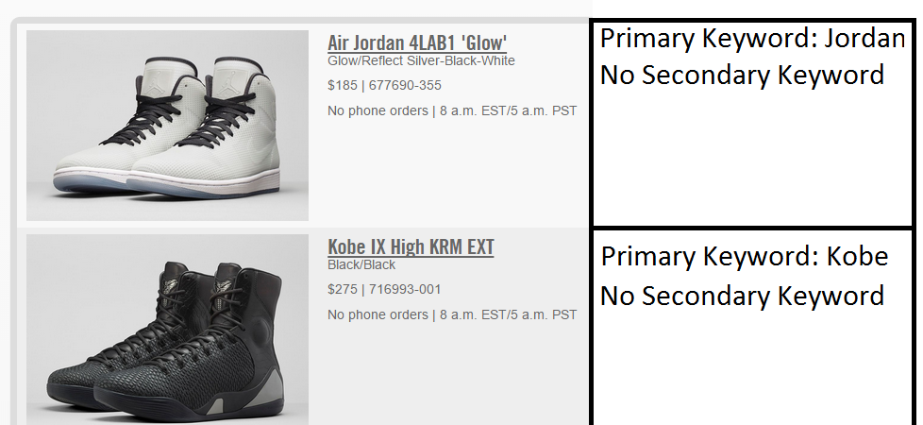Click the Air Jordan 4LAB1 sneaker photo
Image resolution: width=923 pixels, height=425 pixels.
click(167, 126)
